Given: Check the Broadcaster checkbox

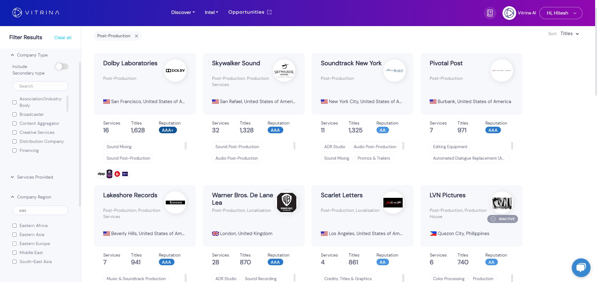Looking at the screenshot, I should [x=14, y=115].
